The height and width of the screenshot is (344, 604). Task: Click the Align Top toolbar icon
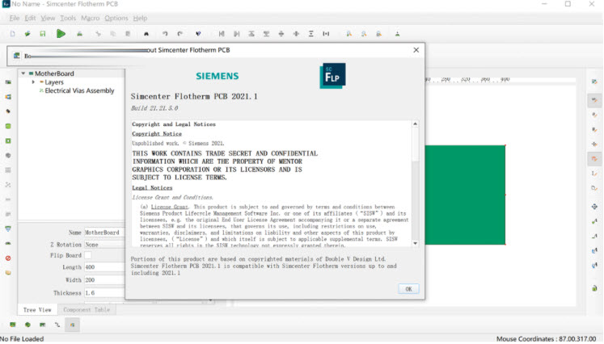[251, 34]
